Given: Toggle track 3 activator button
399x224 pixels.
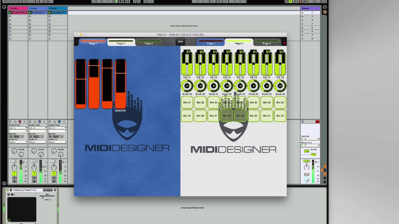Looking at the screenshot, I should click(x=54, y=173).
